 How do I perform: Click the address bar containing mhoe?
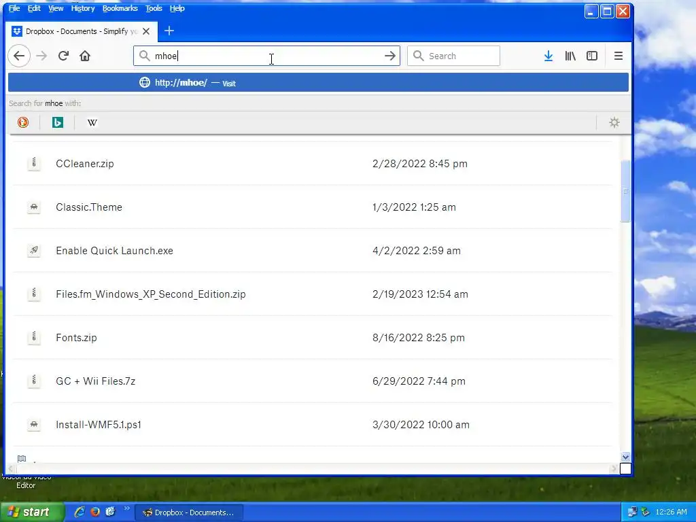tap(266, 56)
